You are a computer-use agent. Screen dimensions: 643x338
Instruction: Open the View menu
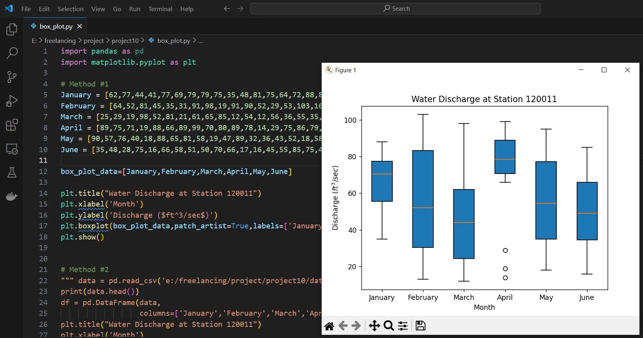coord(98,9)
